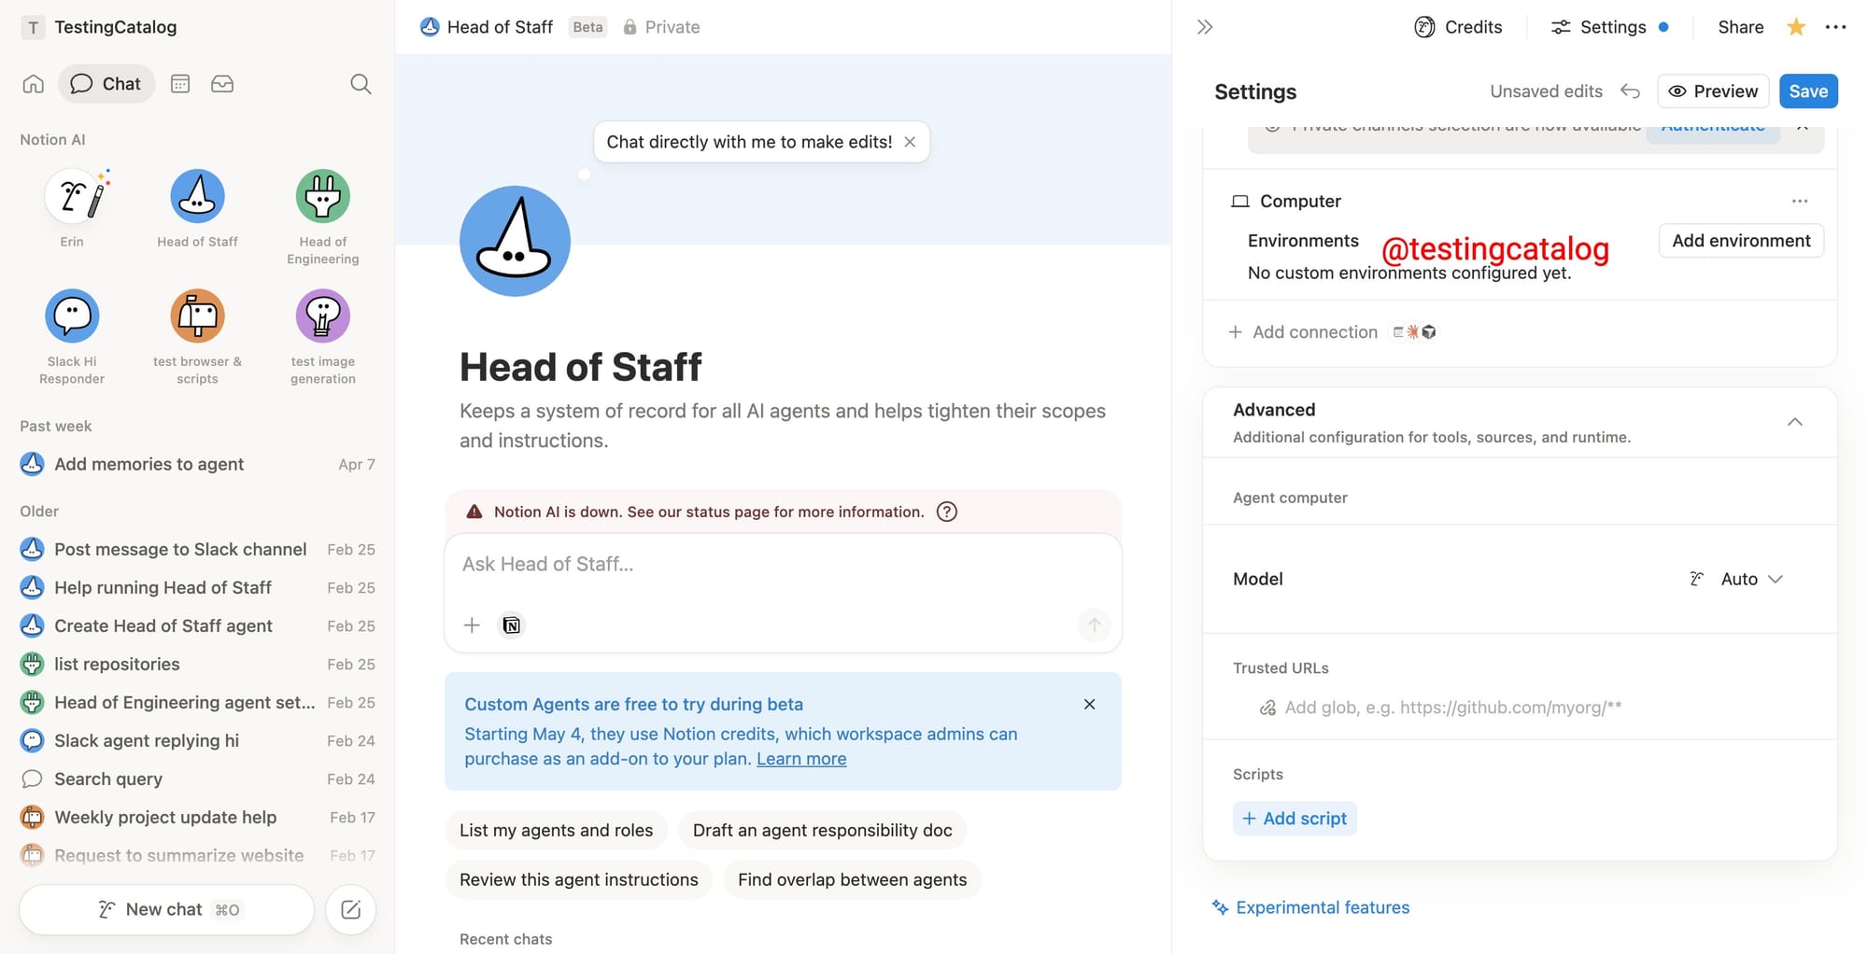Screen dimensions: 1868x954
Task: Open the calendar icon in sidebar
Action: point(180,84)
